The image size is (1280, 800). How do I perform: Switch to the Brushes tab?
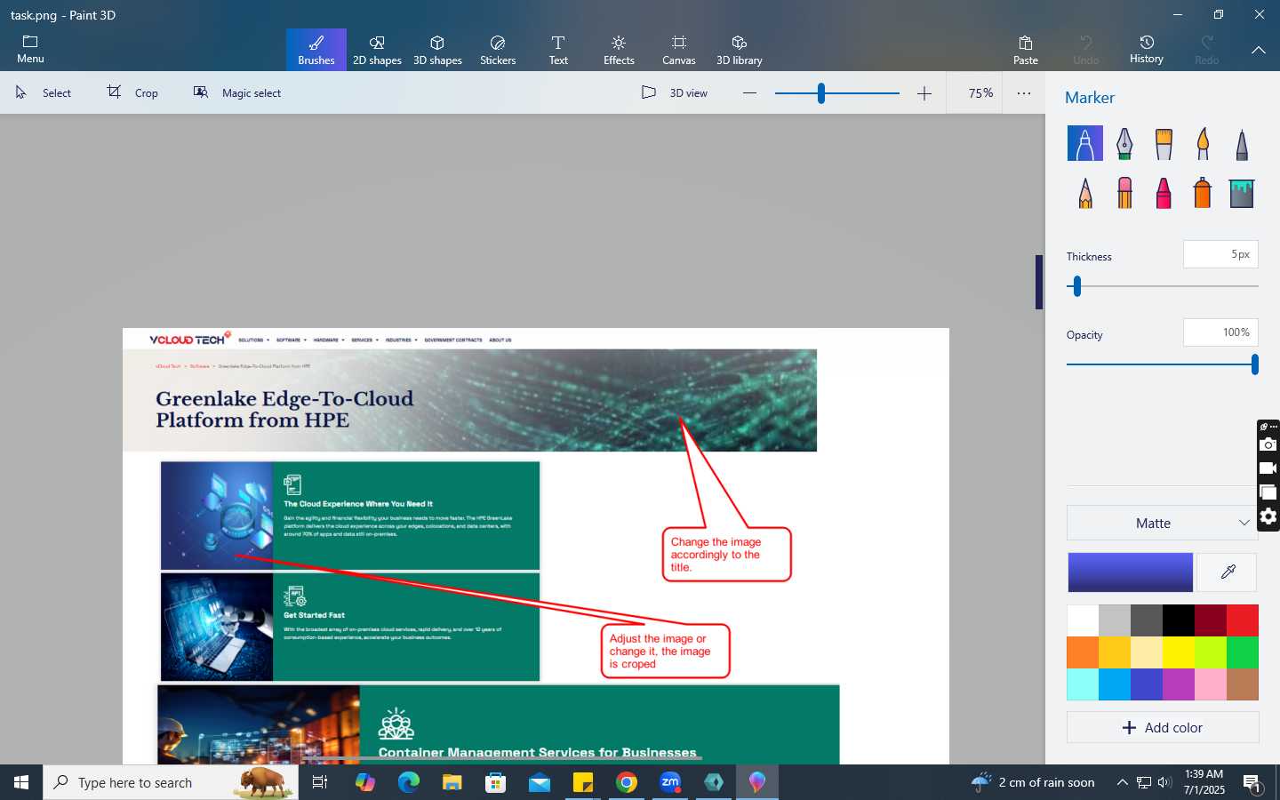[x=316, y=50]
